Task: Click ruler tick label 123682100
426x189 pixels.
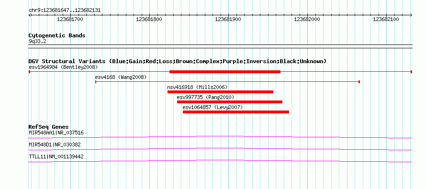Action: [386, 19]
